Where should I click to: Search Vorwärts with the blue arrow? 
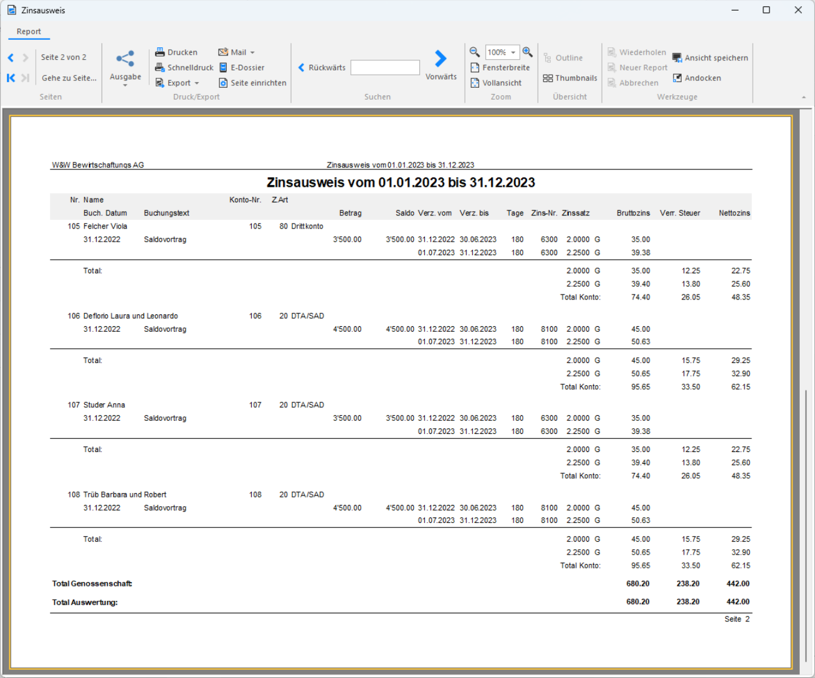click(x=441, y=65)
